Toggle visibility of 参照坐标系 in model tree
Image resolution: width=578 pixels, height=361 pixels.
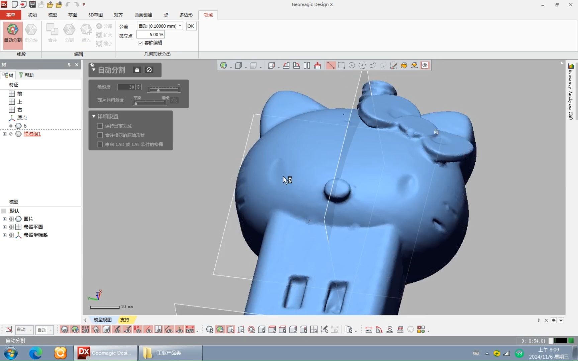[11, 235]
